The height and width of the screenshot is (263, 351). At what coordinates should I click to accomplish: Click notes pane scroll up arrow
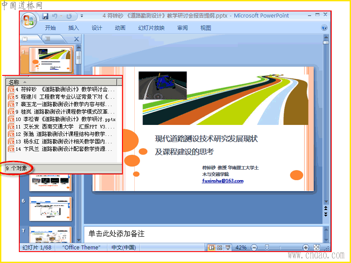pos(326,230)
